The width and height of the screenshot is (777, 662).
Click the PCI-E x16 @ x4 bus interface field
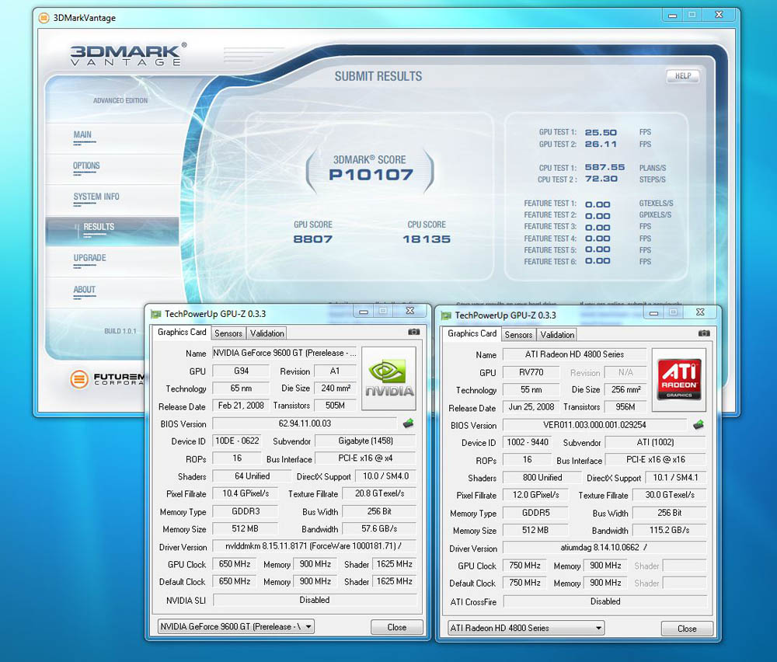pyautogui.click(x=366, y=458)
